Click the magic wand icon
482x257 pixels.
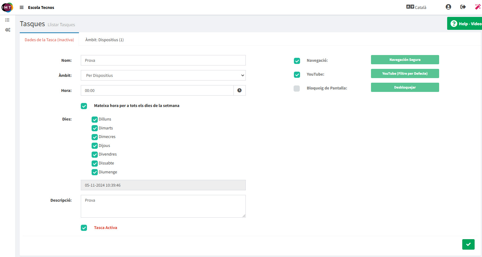coord(478,7)
